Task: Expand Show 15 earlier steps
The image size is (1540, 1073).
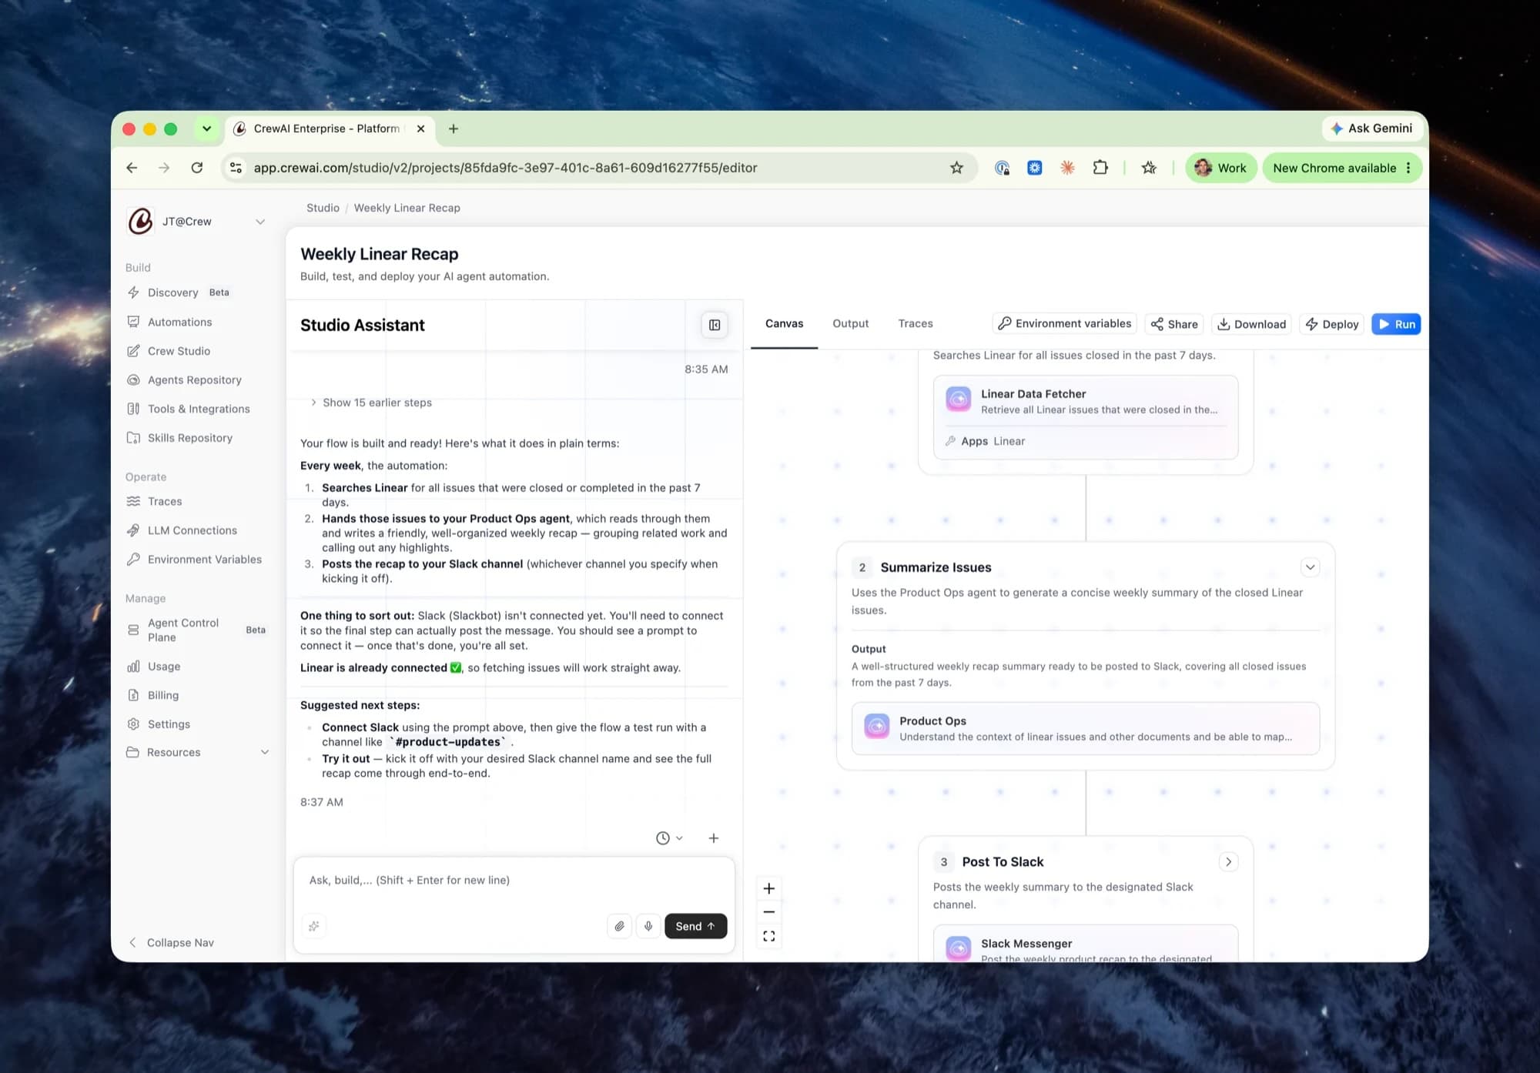Action: point(371,403)
